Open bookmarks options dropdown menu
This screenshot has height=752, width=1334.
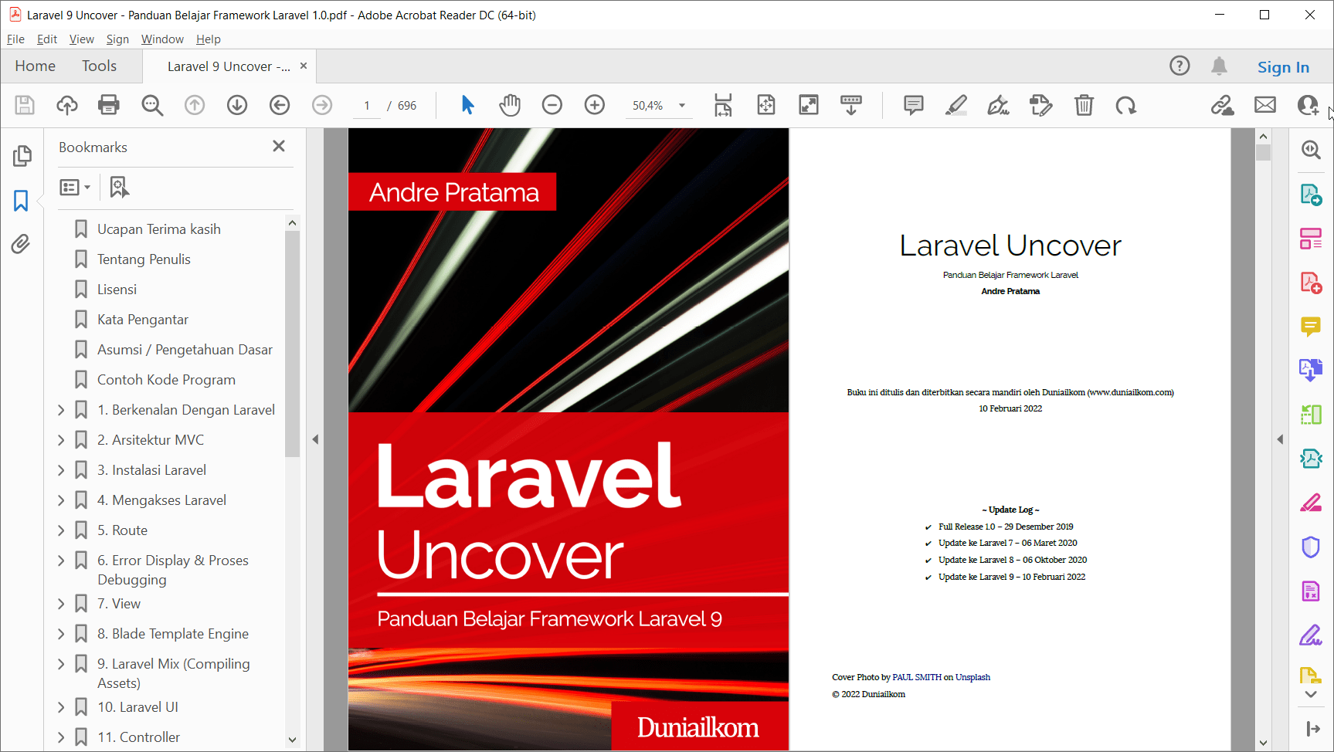pyautogui.click(x=75, y=187)
